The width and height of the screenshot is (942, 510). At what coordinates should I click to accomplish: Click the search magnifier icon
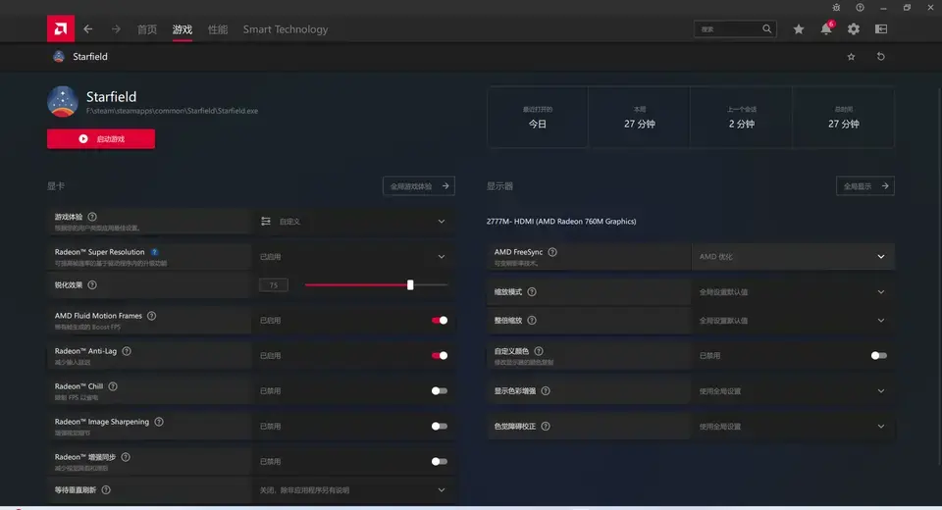click(x=766, y=28)
